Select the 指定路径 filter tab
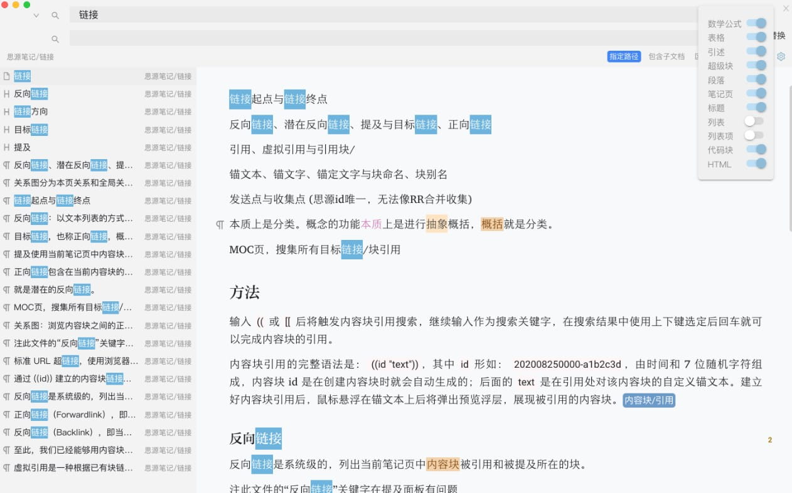 [624, 56]
